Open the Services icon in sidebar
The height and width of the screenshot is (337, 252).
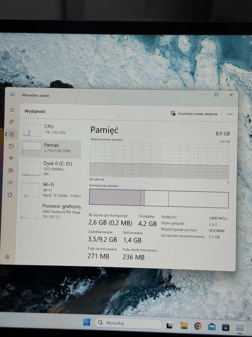[x=10, y=195]
